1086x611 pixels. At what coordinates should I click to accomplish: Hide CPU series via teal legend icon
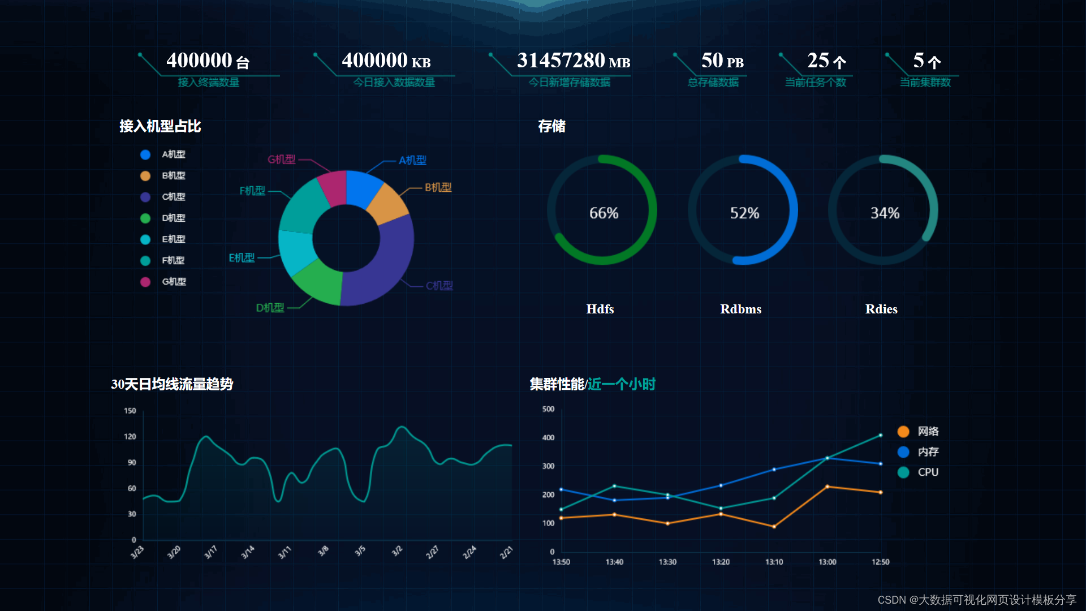click(903, 472)
